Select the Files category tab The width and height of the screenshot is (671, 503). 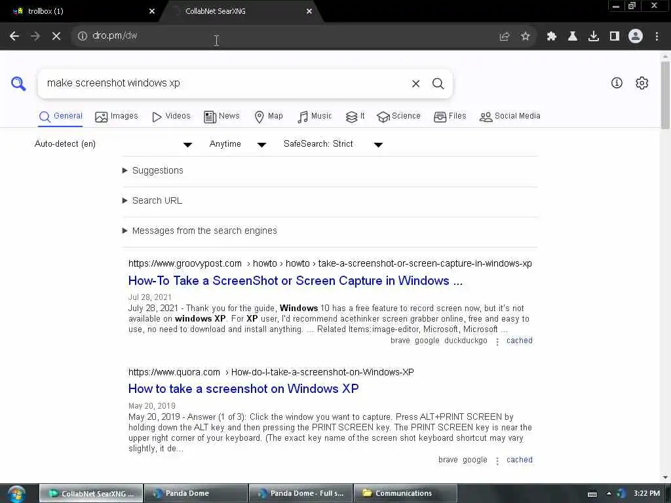(450, 117)
